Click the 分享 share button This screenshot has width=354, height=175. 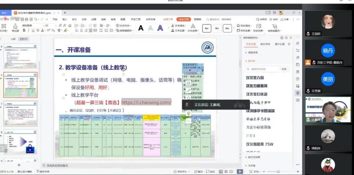285,20
